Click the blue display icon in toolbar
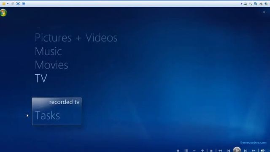270x152 pixels. pos(24,4)
